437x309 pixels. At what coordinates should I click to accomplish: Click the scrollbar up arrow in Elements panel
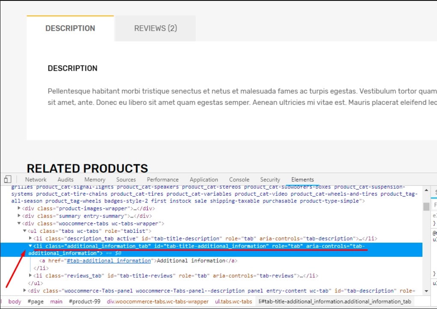(x=426, y=190)
